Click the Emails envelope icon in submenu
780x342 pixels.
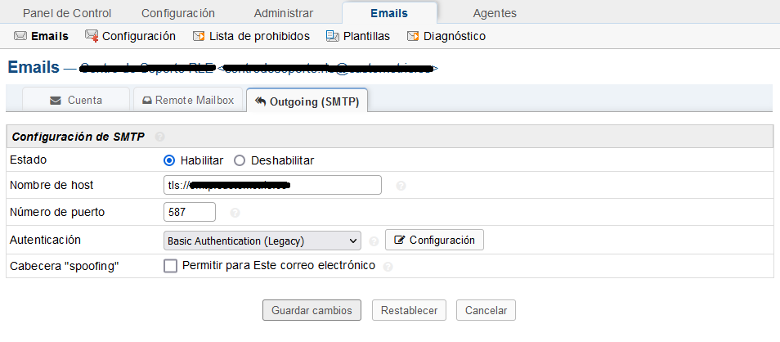pos(20,36)
